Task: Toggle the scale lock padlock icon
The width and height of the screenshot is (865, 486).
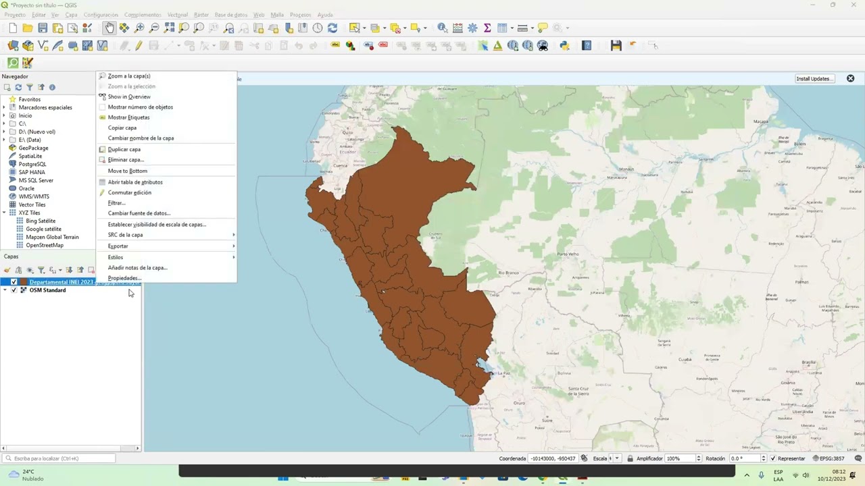Action: click(630, 458)
